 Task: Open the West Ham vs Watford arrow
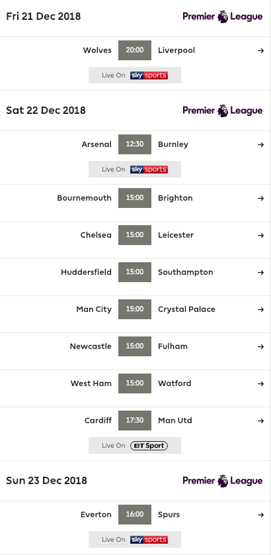(260, 383)
